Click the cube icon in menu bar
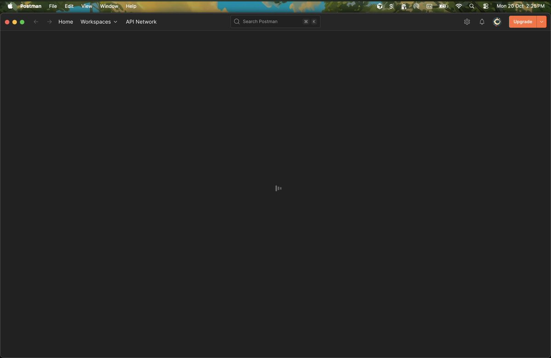The width and height of the screenshot is (551, 358). [x=380, y=6]
